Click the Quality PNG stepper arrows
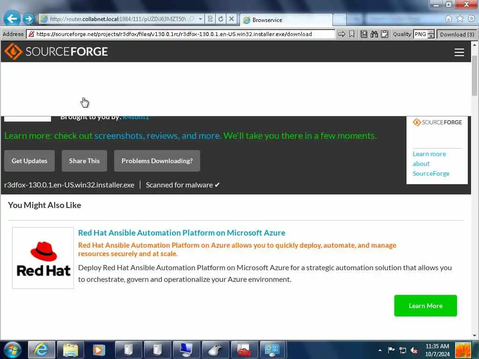 431,34
